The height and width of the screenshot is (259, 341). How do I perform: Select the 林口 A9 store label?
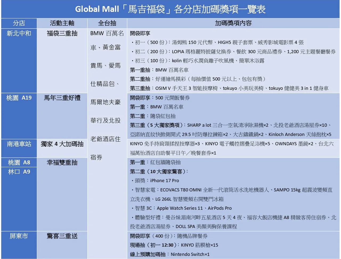coord(19,172)
